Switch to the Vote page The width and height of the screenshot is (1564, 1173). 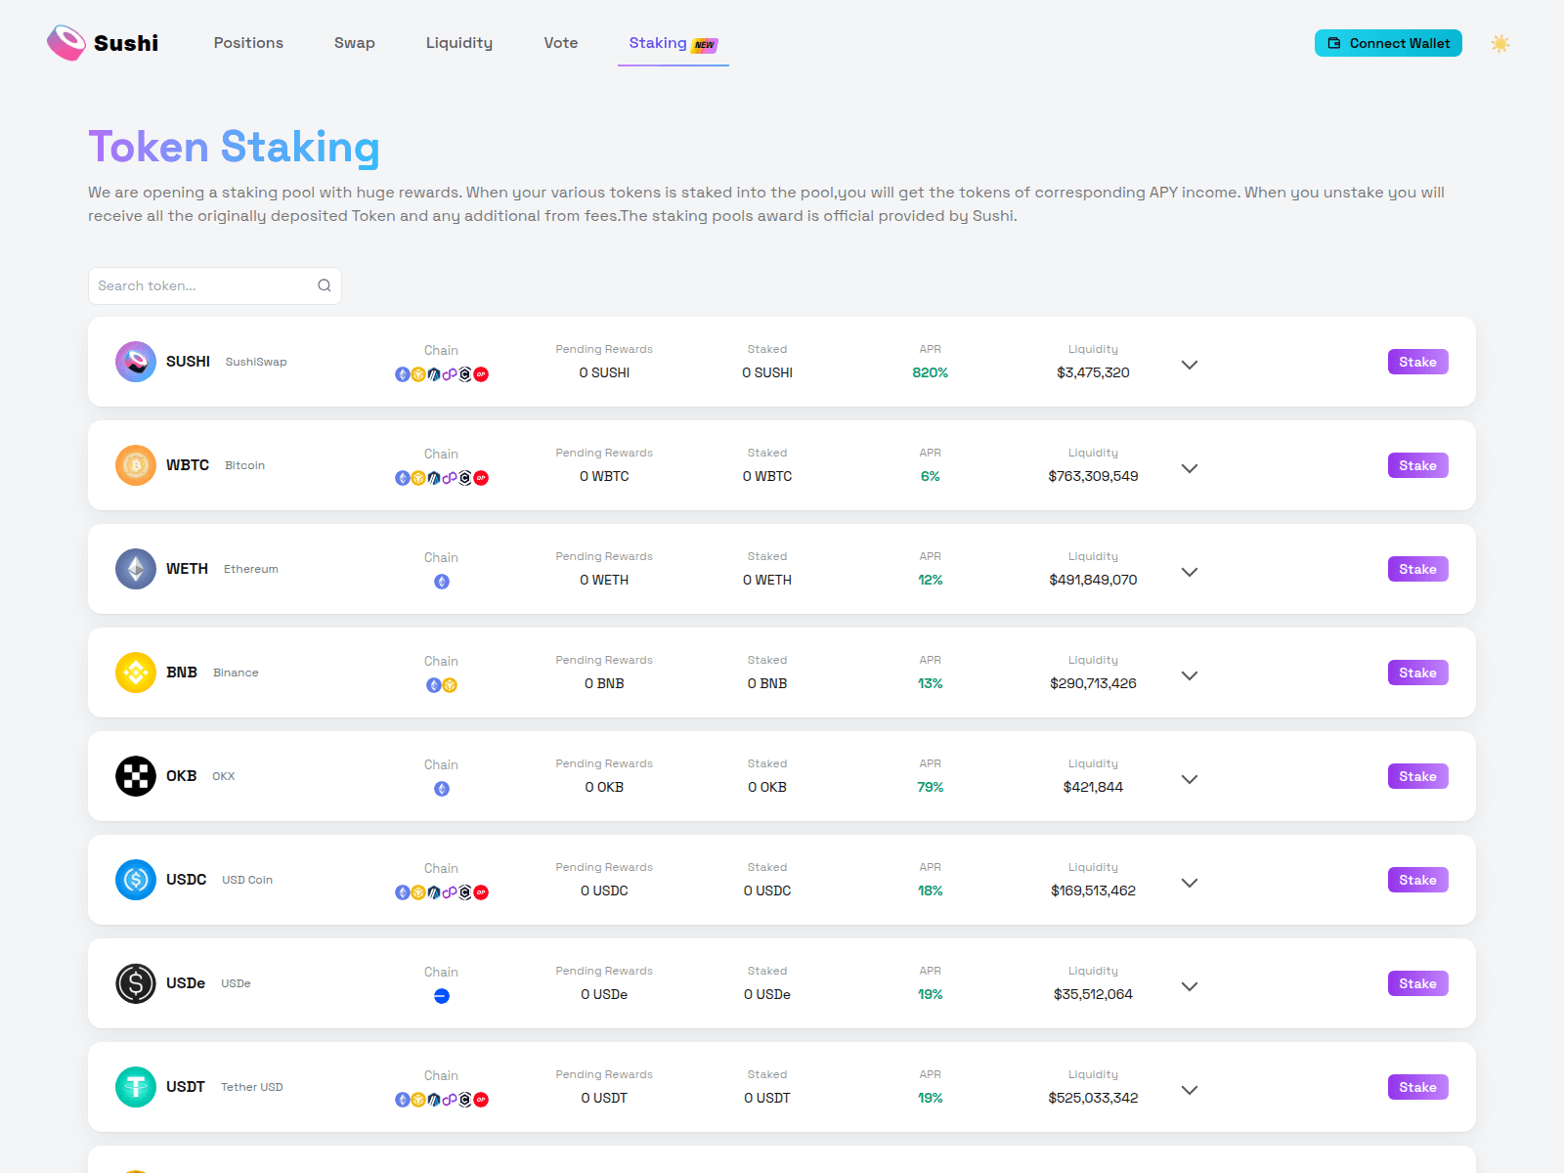(x=560, y=43)
